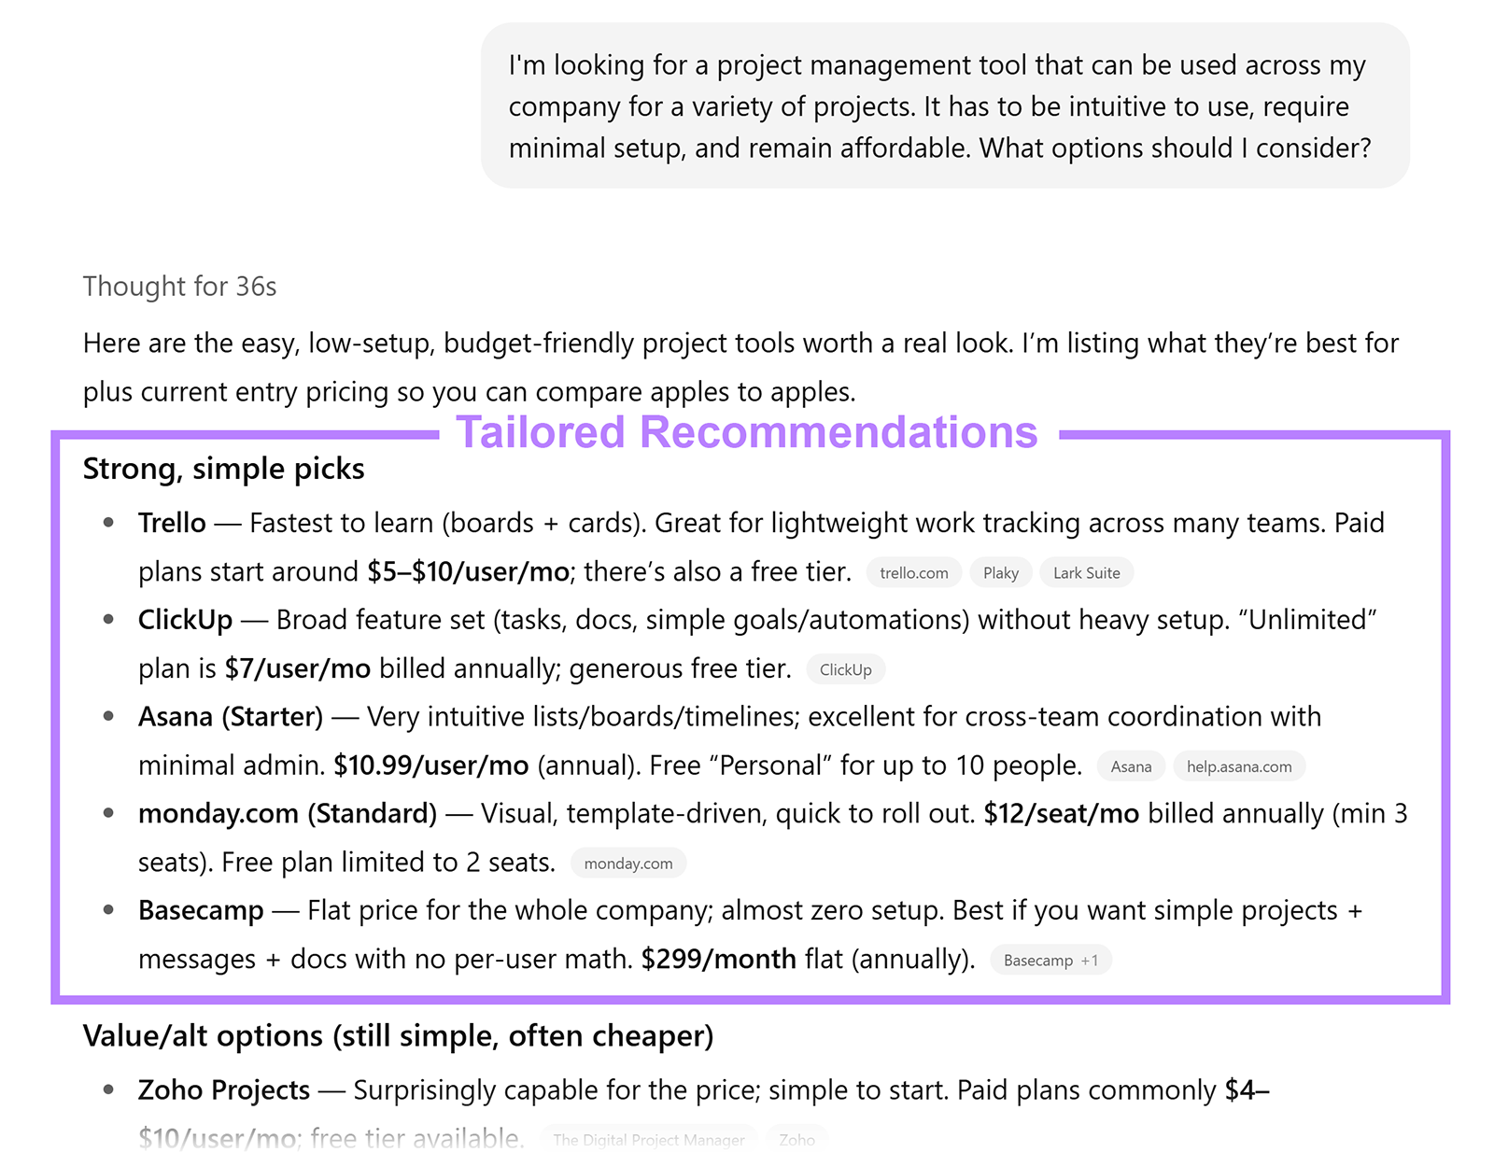Viewport: 1494px width, 1166px height.
Task: Open the Asana citation chip
Action: tap(1130, 766)
